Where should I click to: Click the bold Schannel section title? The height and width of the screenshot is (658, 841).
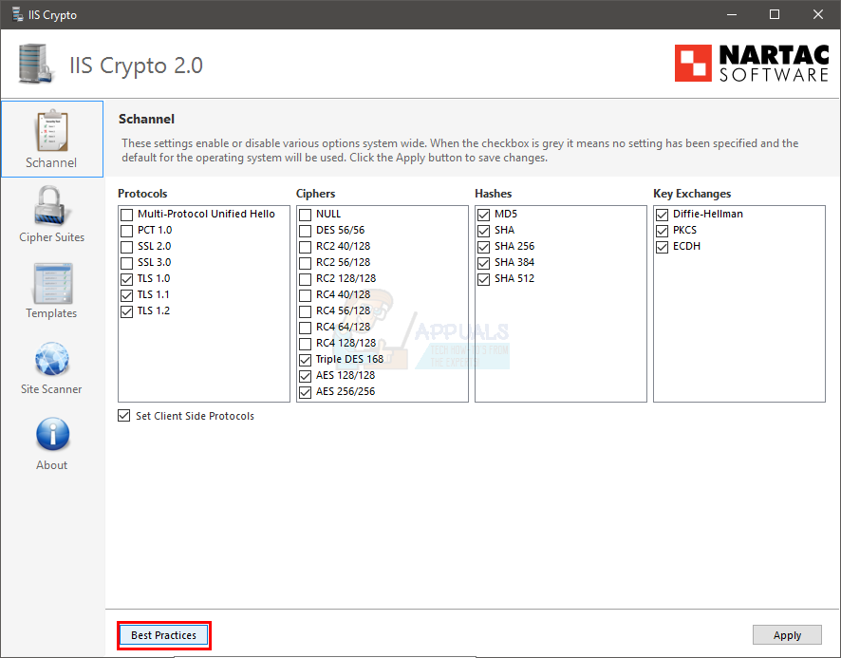(146, 119)
